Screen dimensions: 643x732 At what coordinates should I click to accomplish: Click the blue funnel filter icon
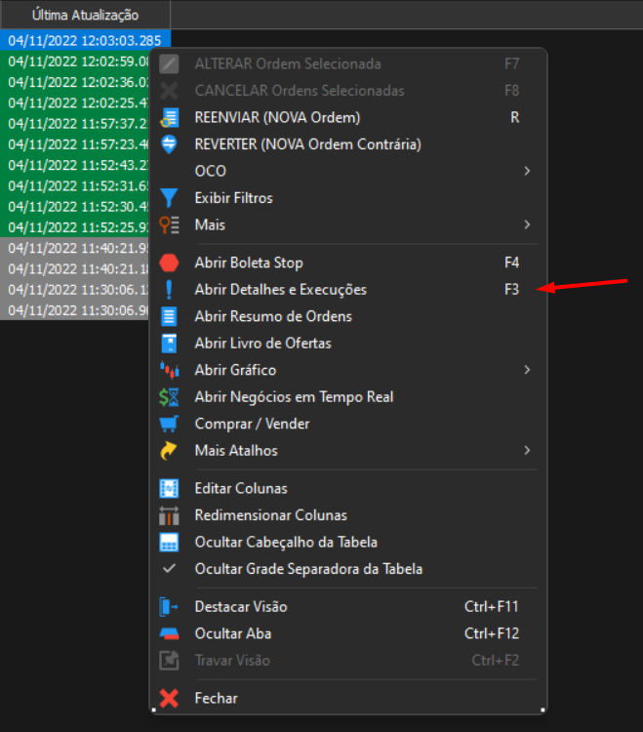pos(169,198)
